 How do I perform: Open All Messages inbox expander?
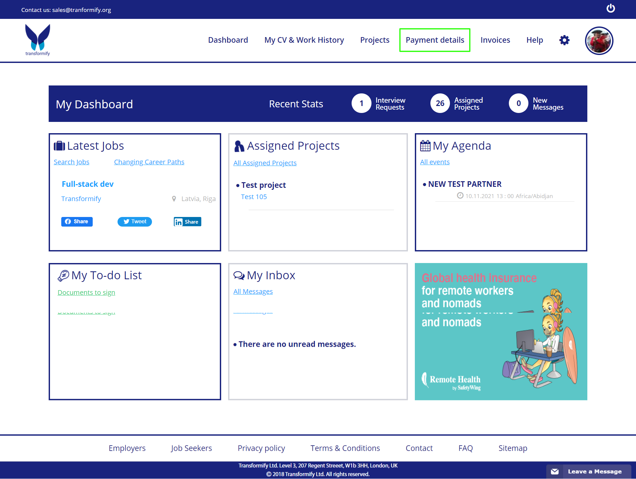click(x=253, y=291)
